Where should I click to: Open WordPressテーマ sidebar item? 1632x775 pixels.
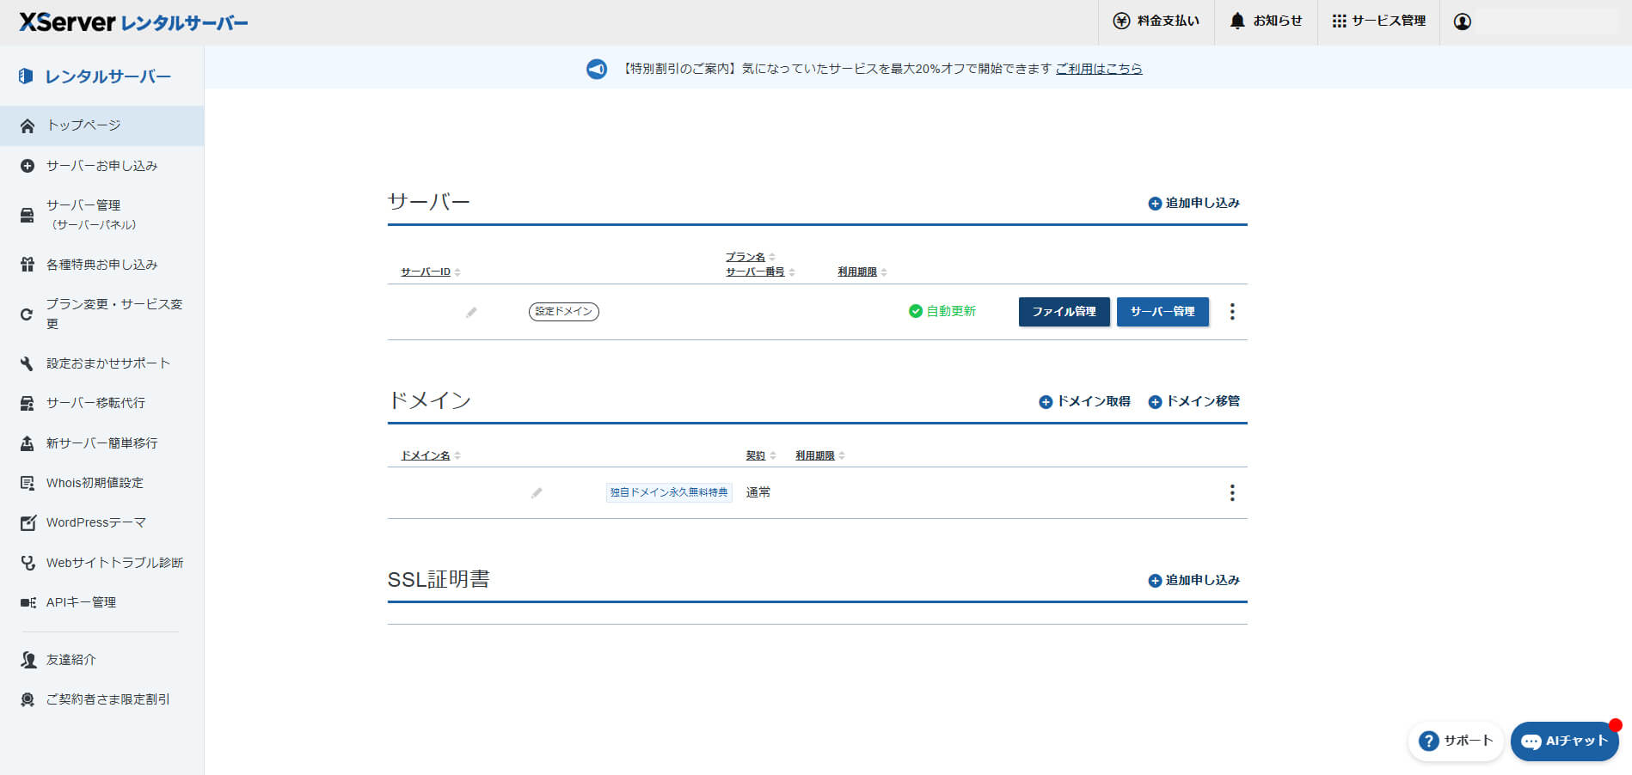[x=101, y=522]
